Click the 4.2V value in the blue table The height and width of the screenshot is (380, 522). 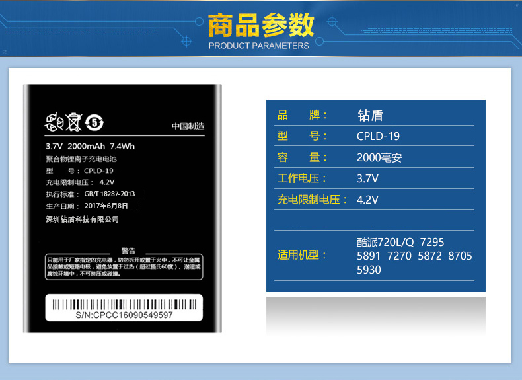[367, 200]
